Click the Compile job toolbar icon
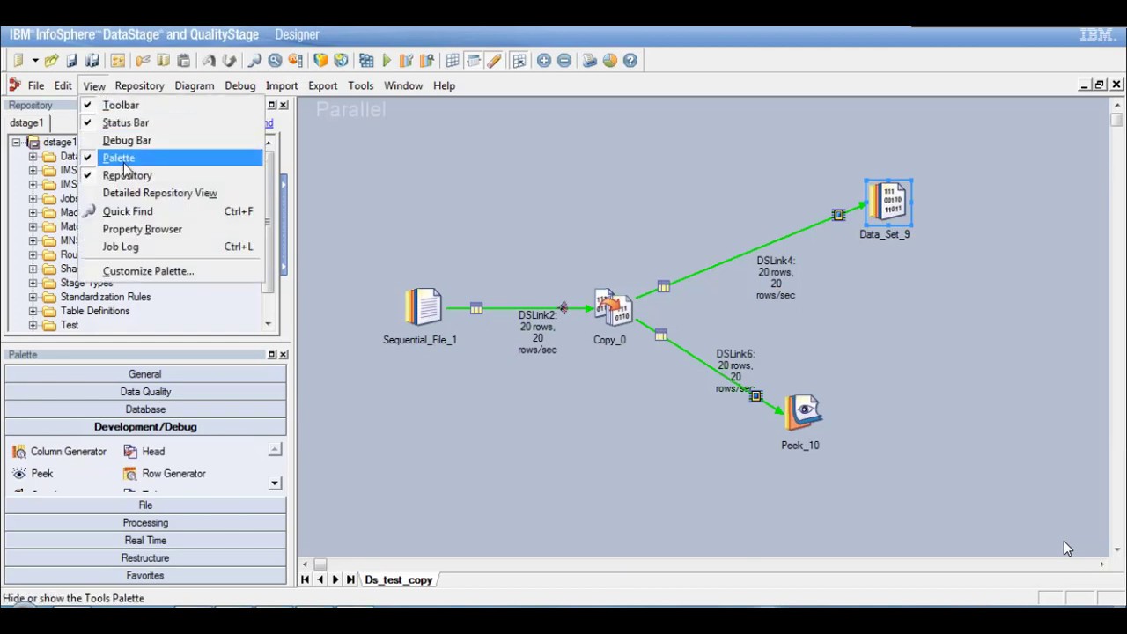Image resolution: width=1127 pixels, height=634 pixels. [365, 60]
